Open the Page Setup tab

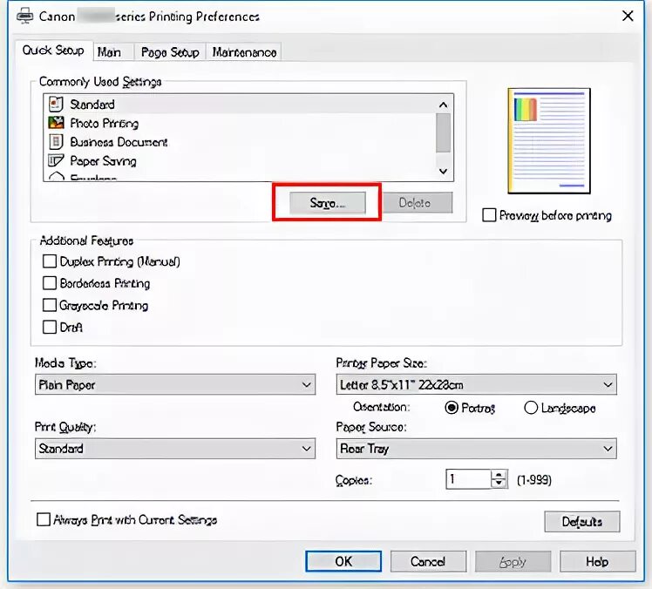170,52
